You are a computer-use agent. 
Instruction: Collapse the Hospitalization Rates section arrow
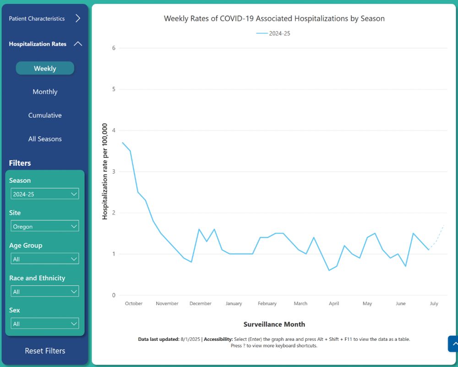click(78, 44)
